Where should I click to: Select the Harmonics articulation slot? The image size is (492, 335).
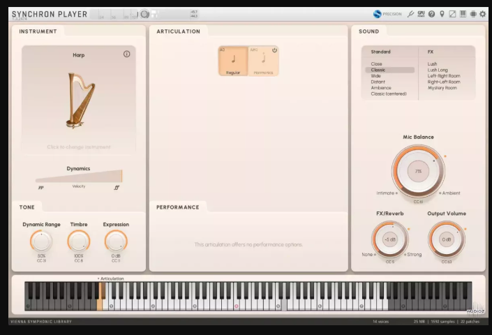263,61
